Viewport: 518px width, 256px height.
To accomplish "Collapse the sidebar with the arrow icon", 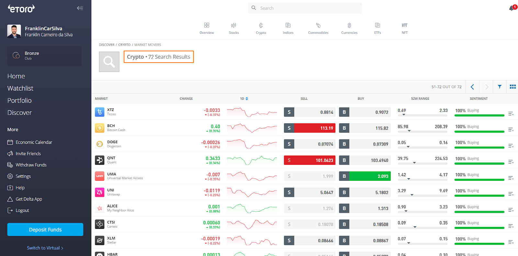I will point(80,8).
